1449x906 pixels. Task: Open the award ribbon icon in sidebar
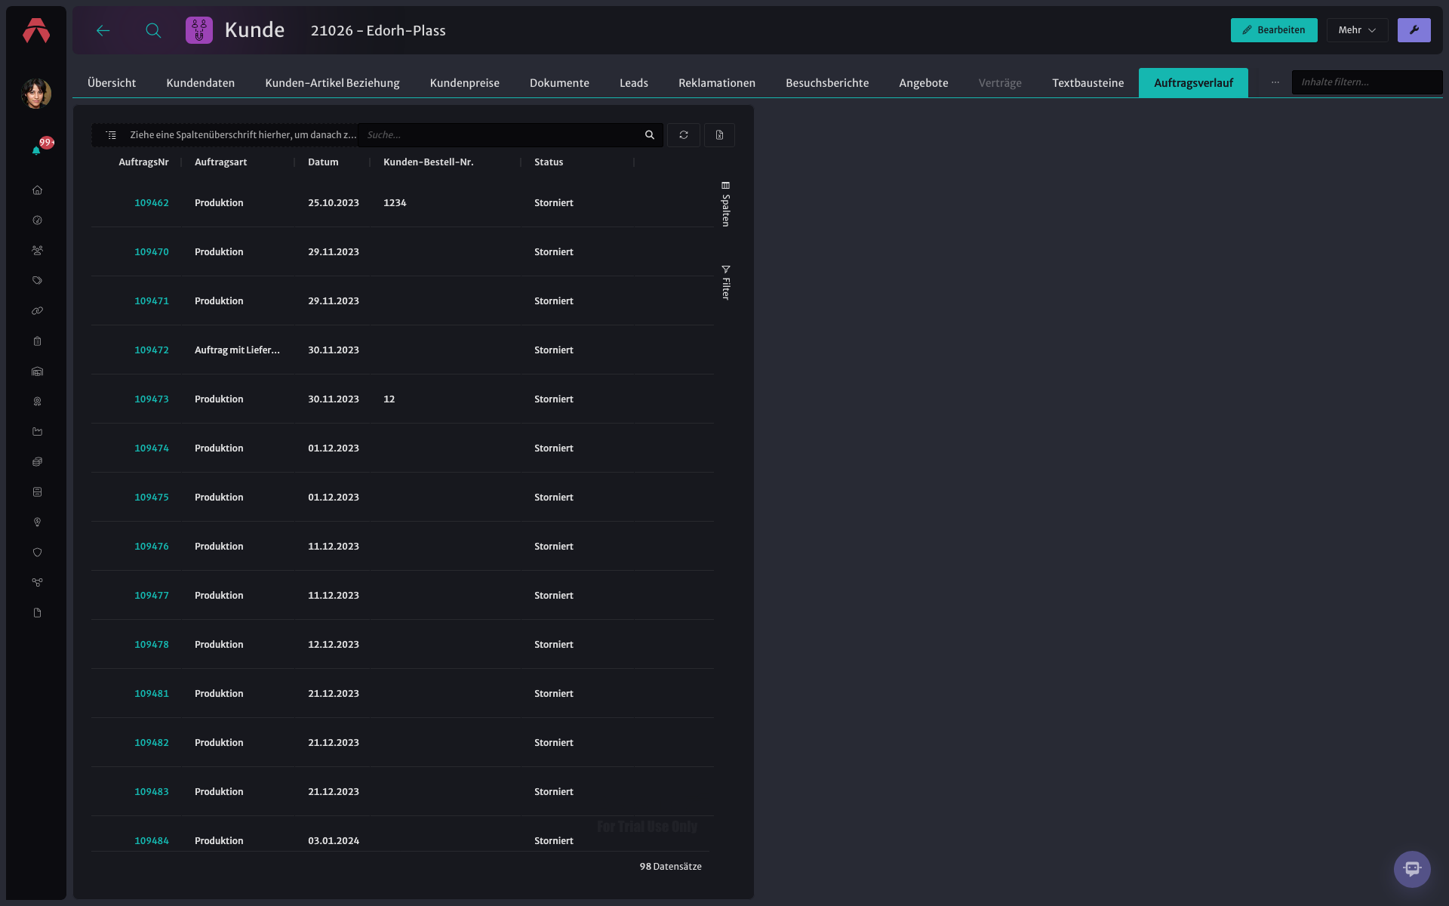pyautogui.click(x=37, y=402)
